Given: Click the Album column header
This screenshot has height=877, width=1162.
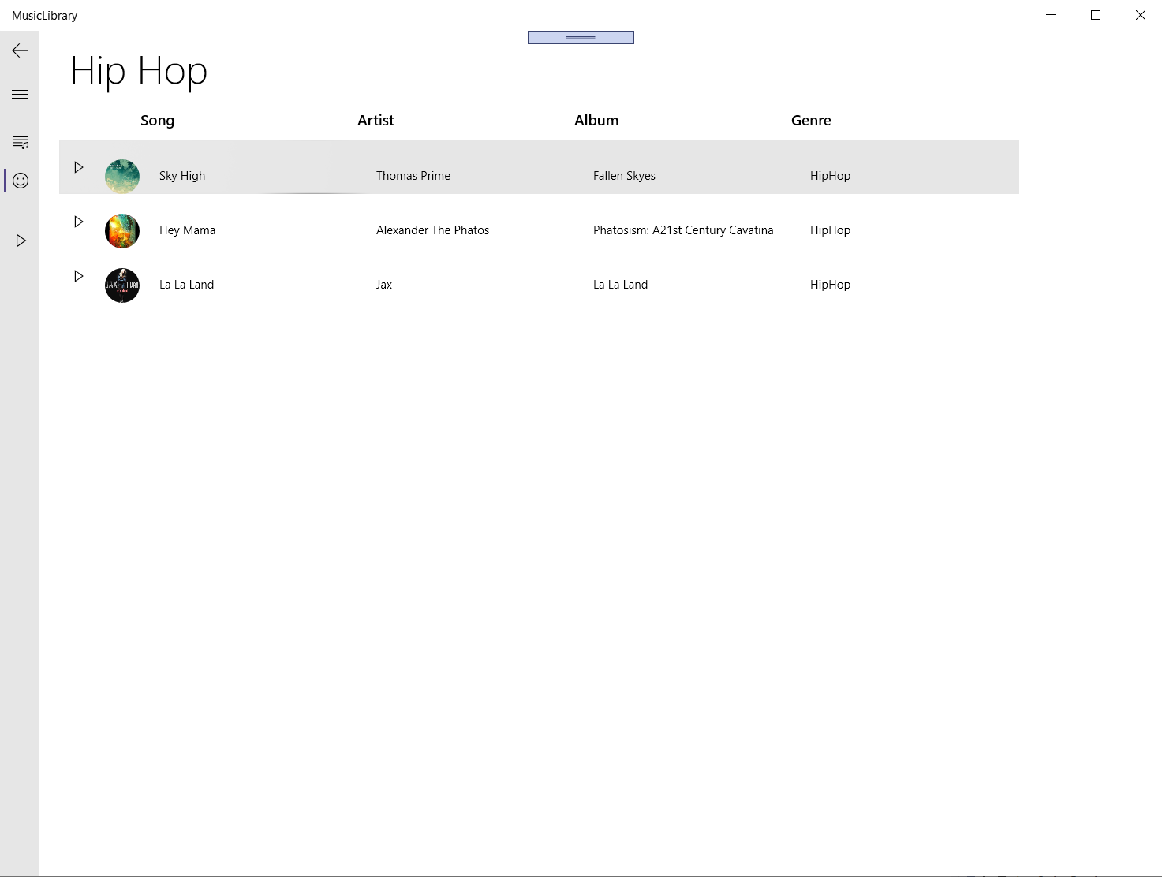Looking at the screenshot, I should pyautogui.click(x=596, y=120).
